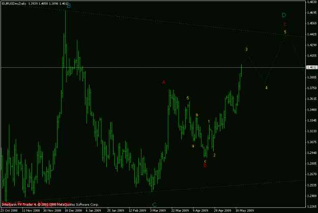Screen dimensions: 318x213
Task: Click the 1.4290 price axis label
Action: 312,45
